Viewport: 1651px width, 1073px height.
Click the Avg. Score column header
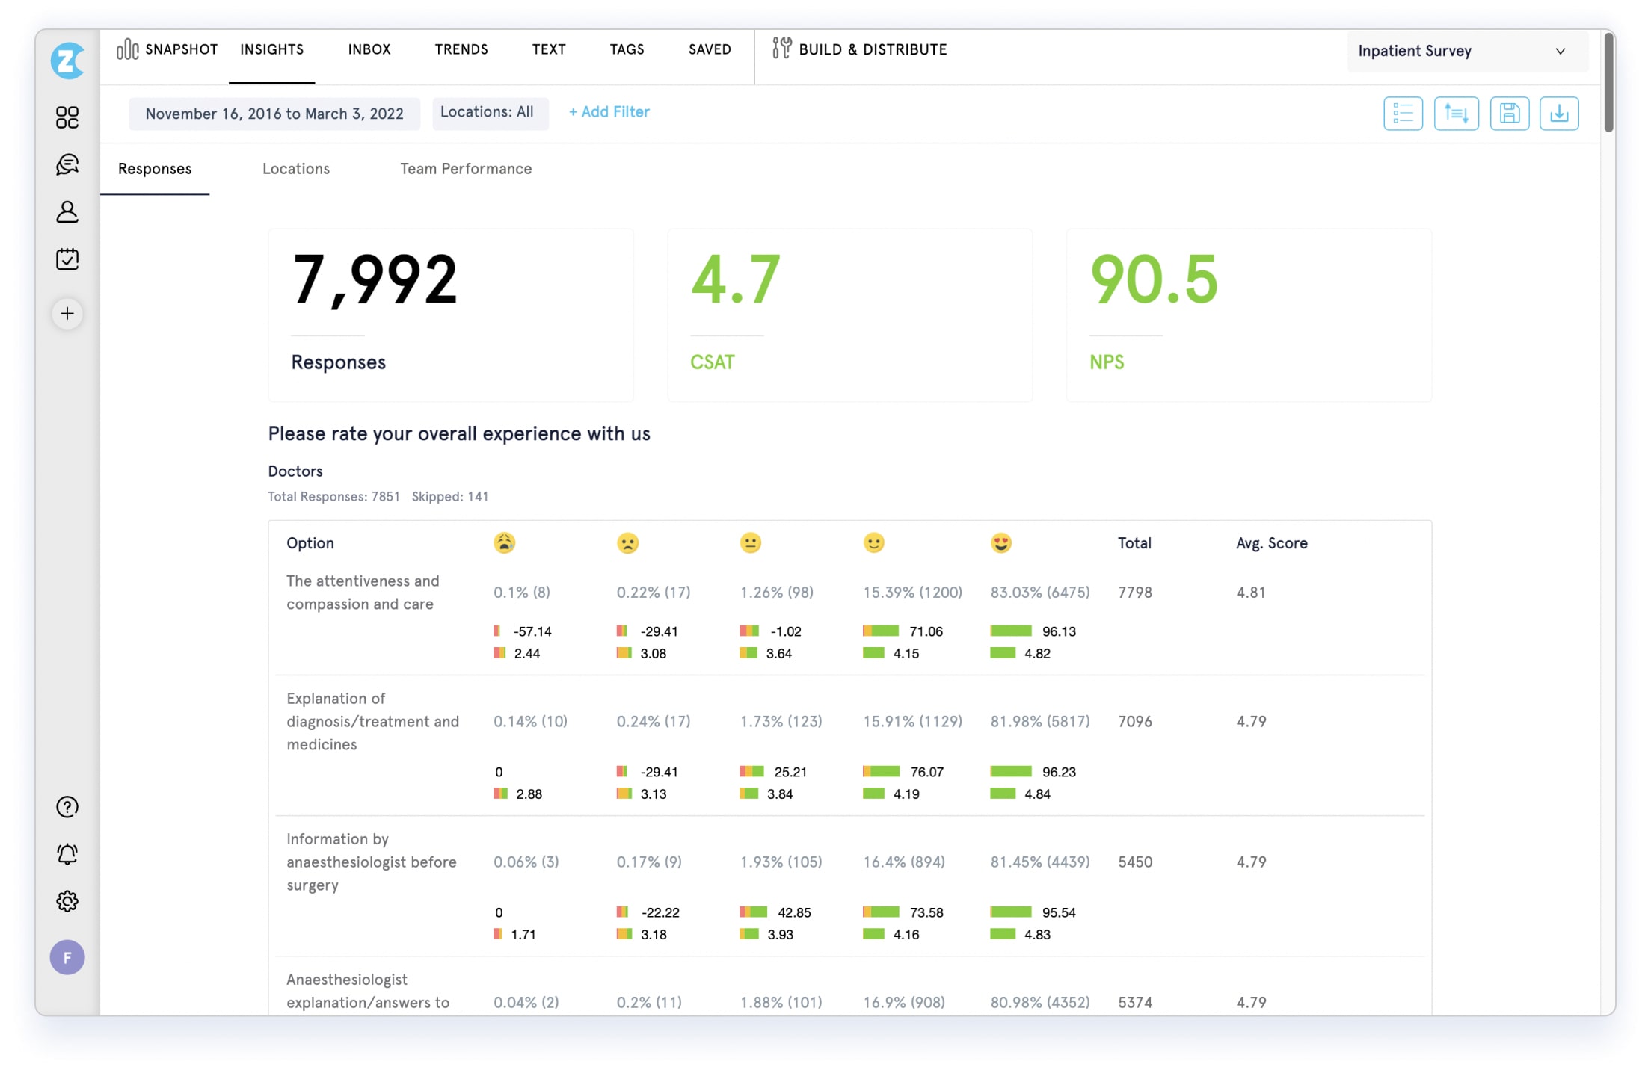coord(1272,544)
